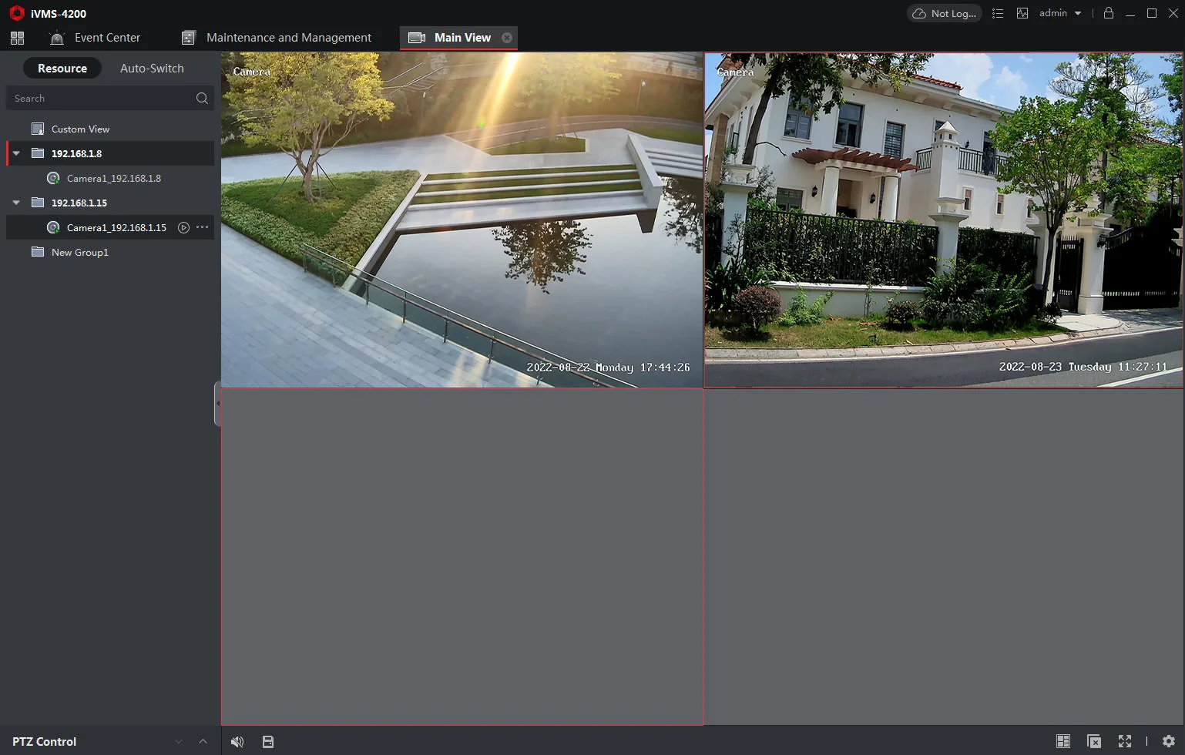Open the task list icon in title bar
Image resolution: width=1185 pixels, height=755 pixels.
click(998, 13)
